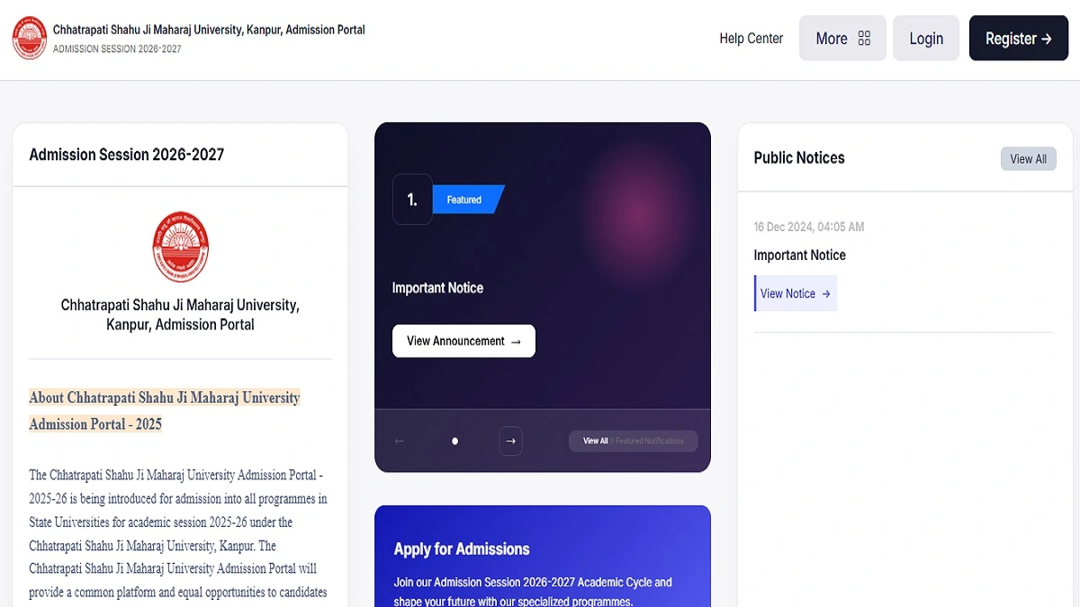This screenshot has height=607, width=1080.
Task: Click the university logo in the header
Action: 29,38
